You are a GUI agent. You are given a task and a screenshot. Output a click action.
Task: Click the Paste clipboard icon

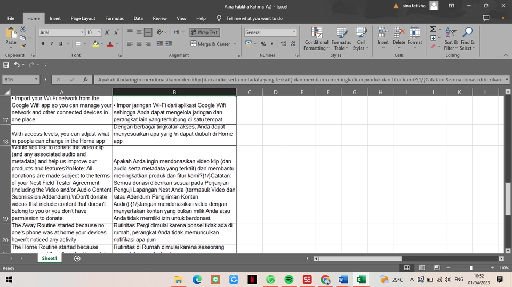[x=11, y=33]
